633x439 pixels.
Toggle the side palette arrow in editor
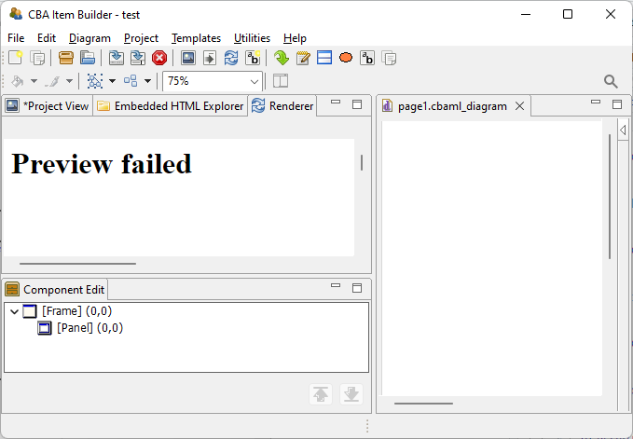pyautogui.click(x=622, y=131)
